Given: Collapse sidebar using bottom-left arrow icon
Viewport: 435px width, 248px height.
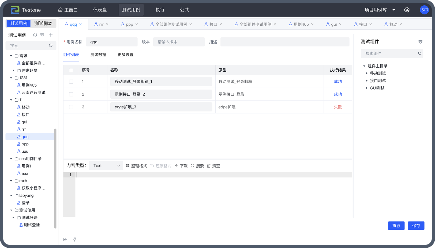Looking at the screenshot, I should pyautogui.click(x=65, y=240).
